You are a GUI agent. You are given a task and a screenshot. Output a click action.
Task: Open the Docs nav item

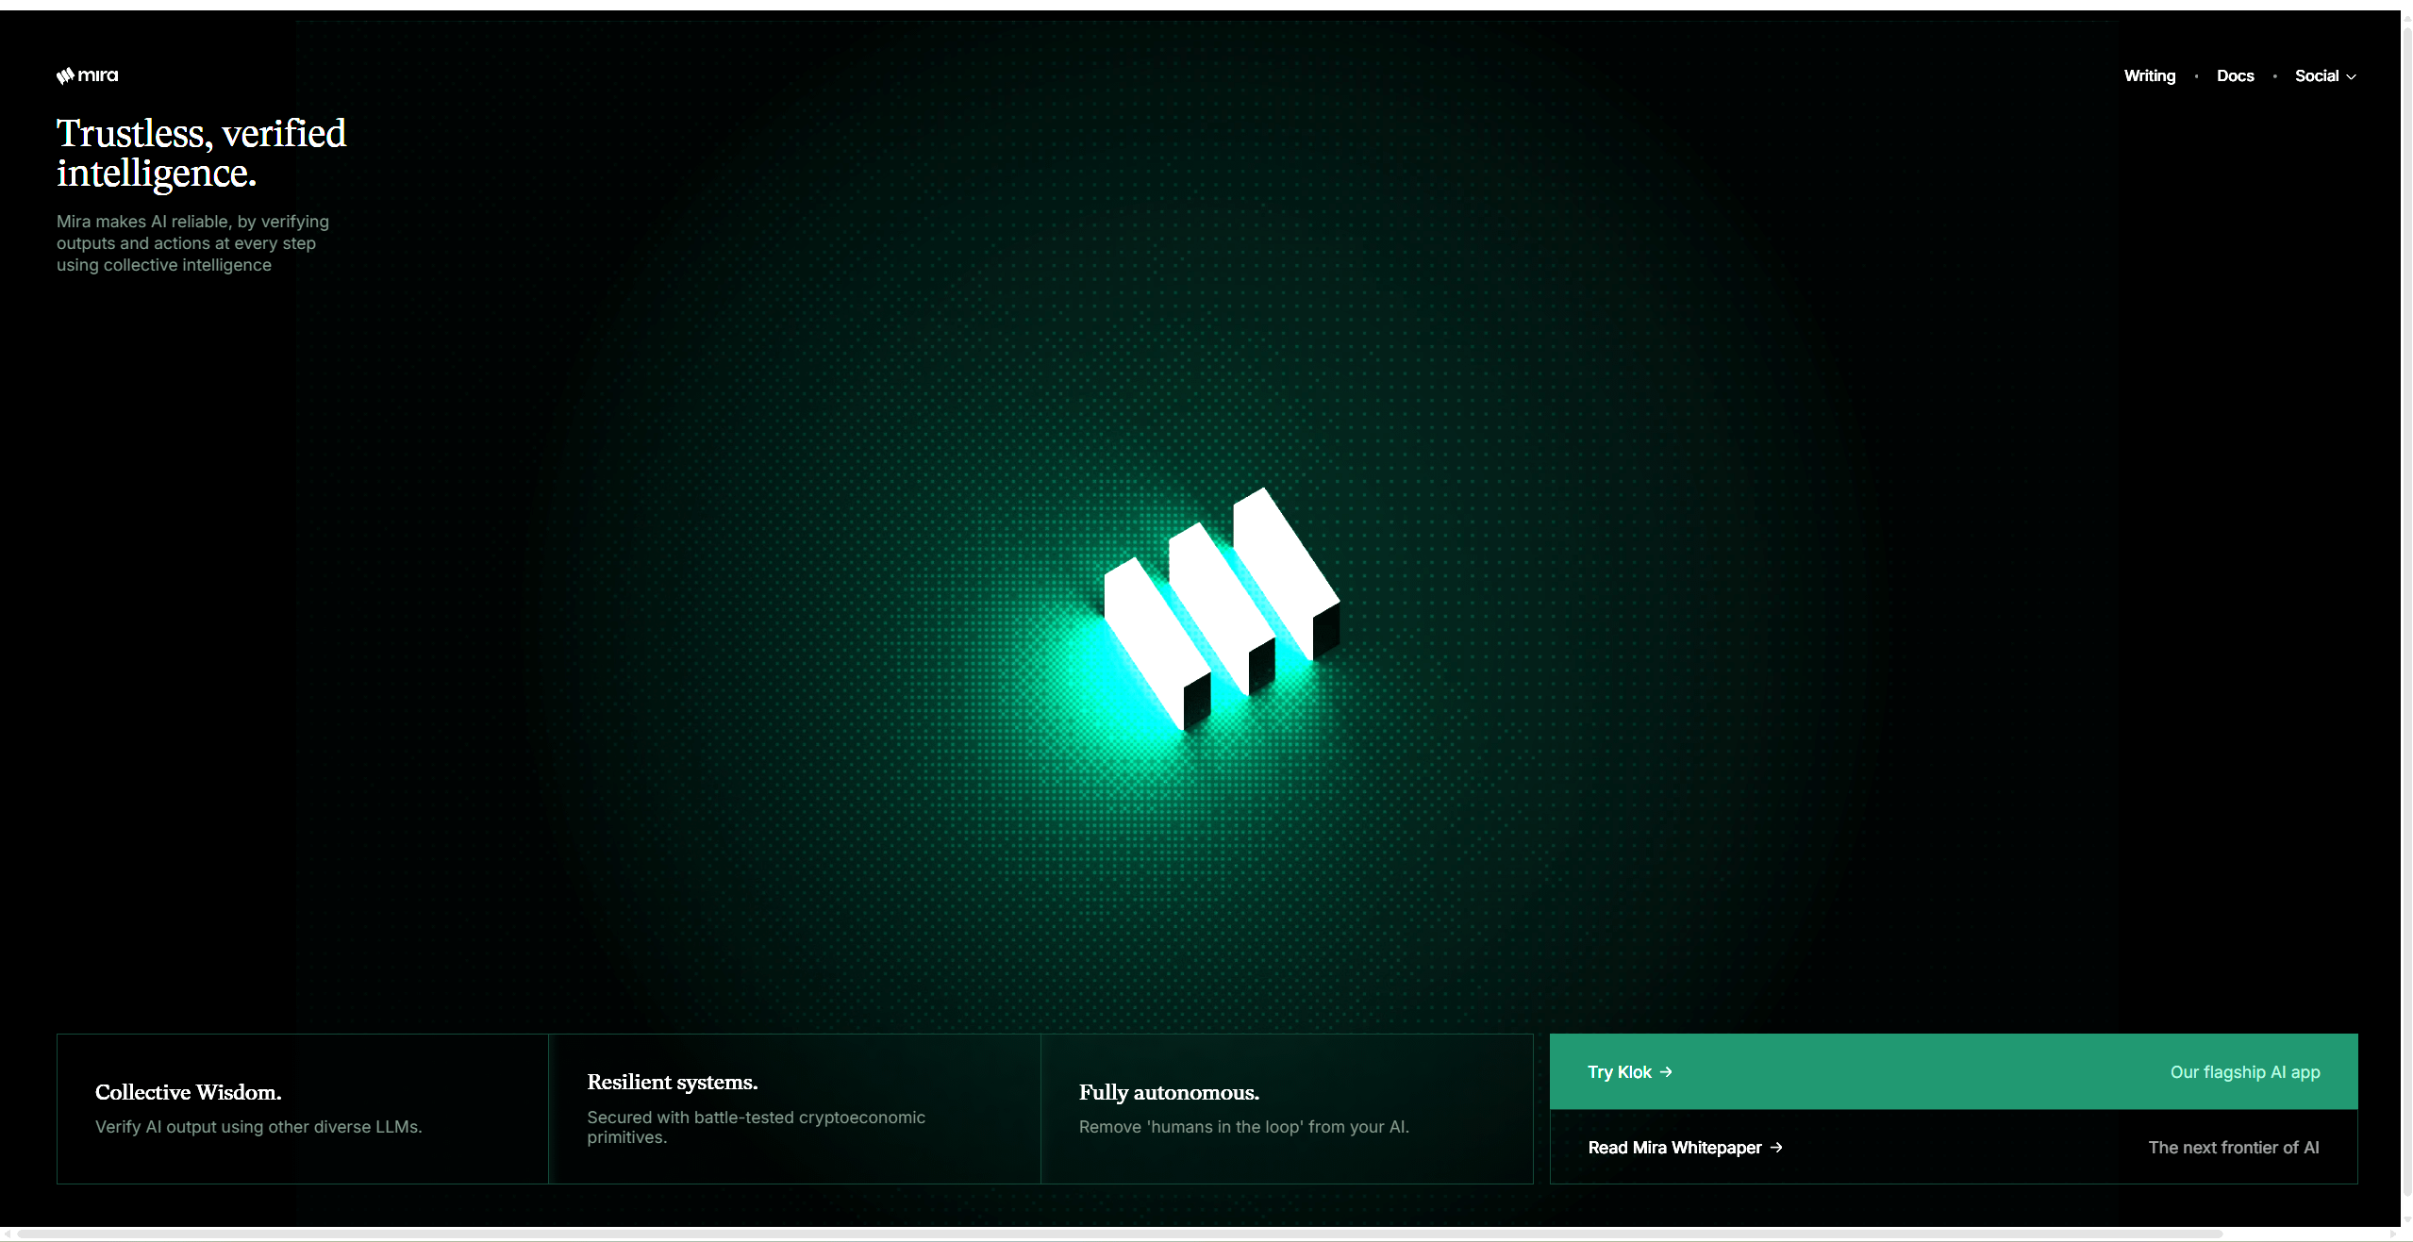click(2235, 76)
